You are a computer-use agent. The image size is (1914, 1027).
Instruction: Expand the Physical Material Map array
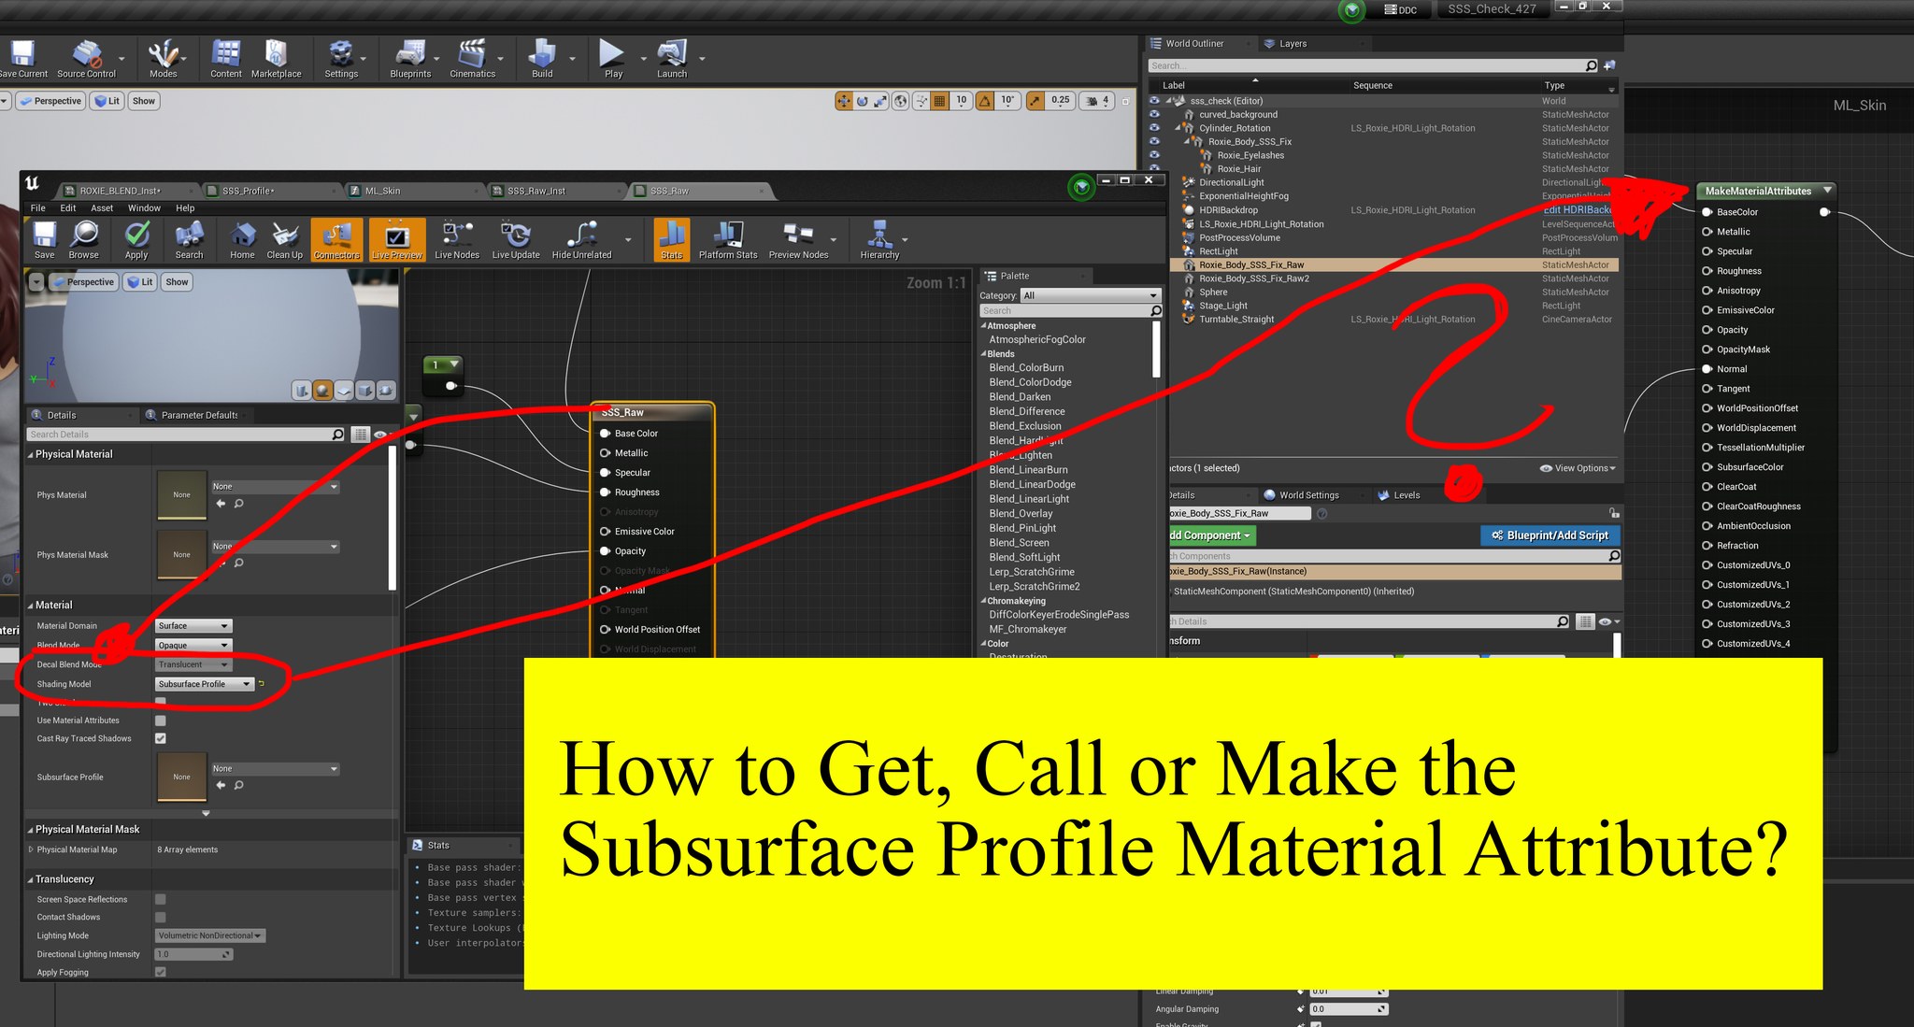[x=31, y=849]
